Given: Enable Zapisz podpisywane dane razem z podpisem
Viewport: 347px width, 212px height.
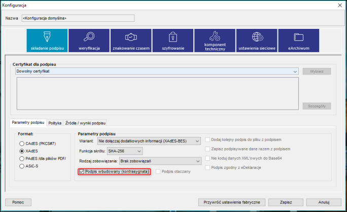Looking at the screenshot, I should pyautogui.click(x=207, y=149).
